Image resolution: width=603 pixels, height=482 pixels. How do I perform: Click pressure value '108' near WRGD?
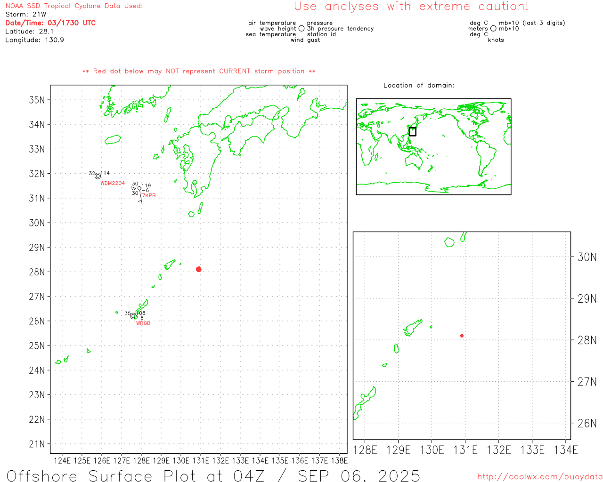pyautogui.click(x=141, y=313)
